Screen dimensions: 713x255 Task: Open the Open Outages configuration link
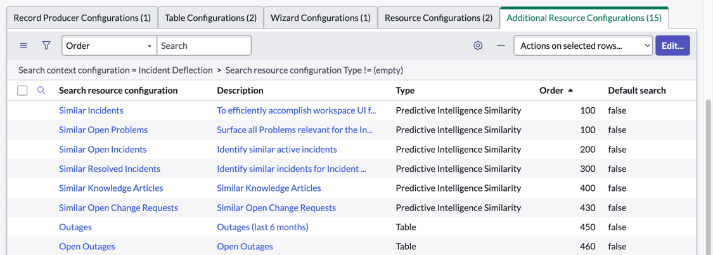[87, 246]
